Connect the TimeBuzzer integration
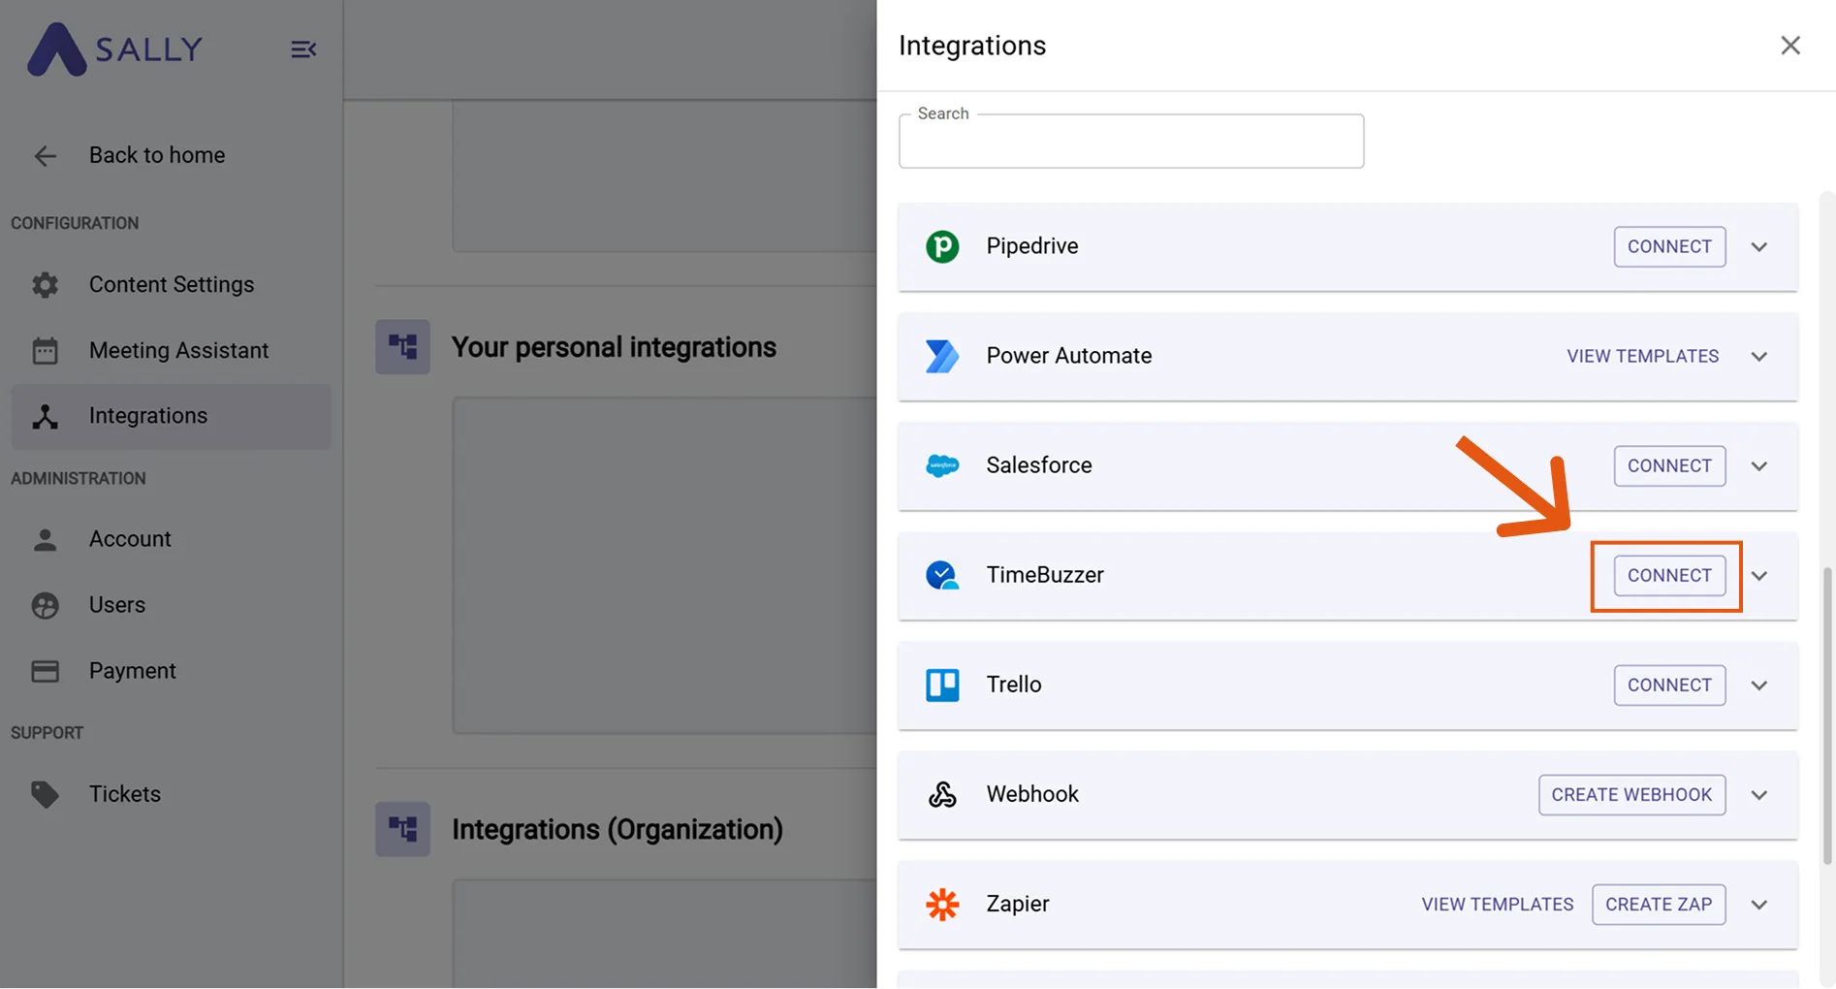Viewport: 1836px width, 989px height. 1669,575
